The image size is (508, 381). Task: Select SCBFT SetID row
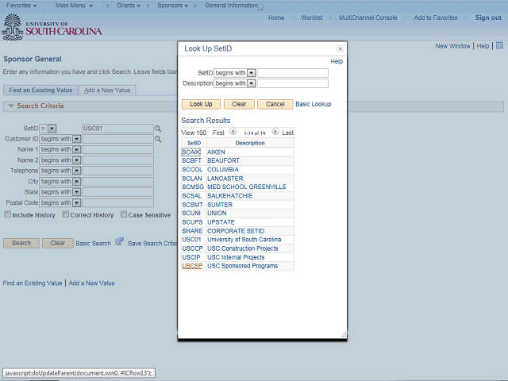click(192, 160)
